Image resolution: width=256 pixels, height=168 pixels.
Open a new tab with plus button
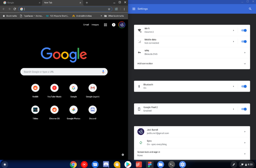click(87, 3)
